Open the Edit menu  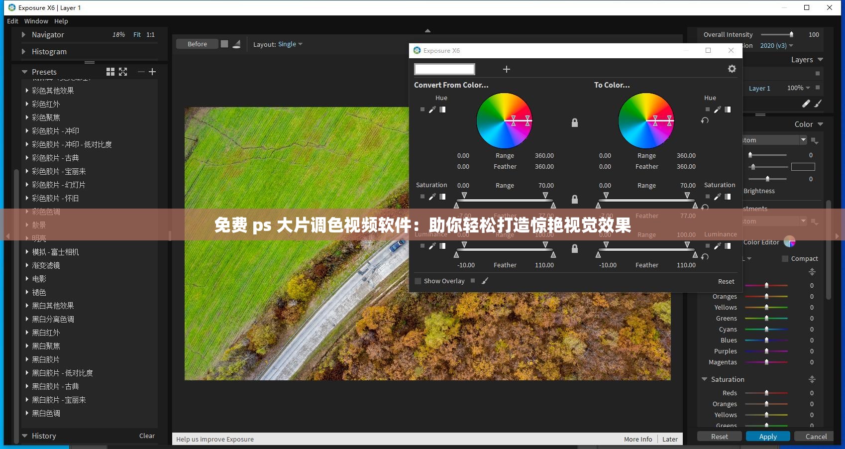[x=12, y=21]
